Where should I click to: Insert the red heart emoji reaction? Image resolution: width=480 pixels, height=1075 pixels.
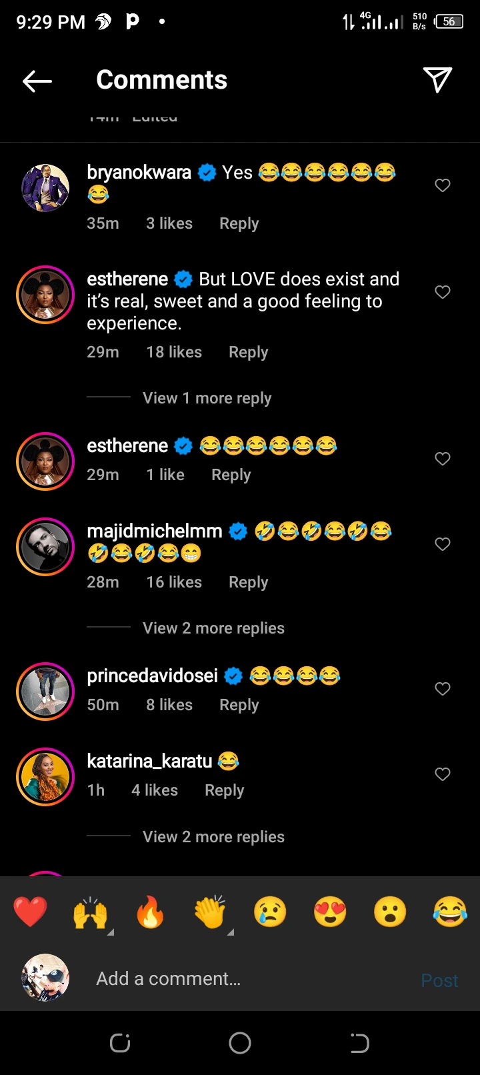[x=31, y=912]
